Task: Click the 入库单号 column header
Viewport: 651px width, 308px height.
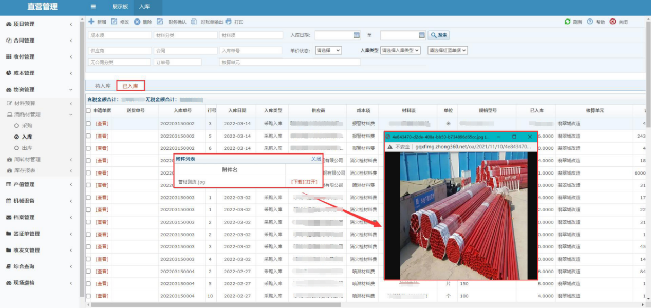Action: 182,110
